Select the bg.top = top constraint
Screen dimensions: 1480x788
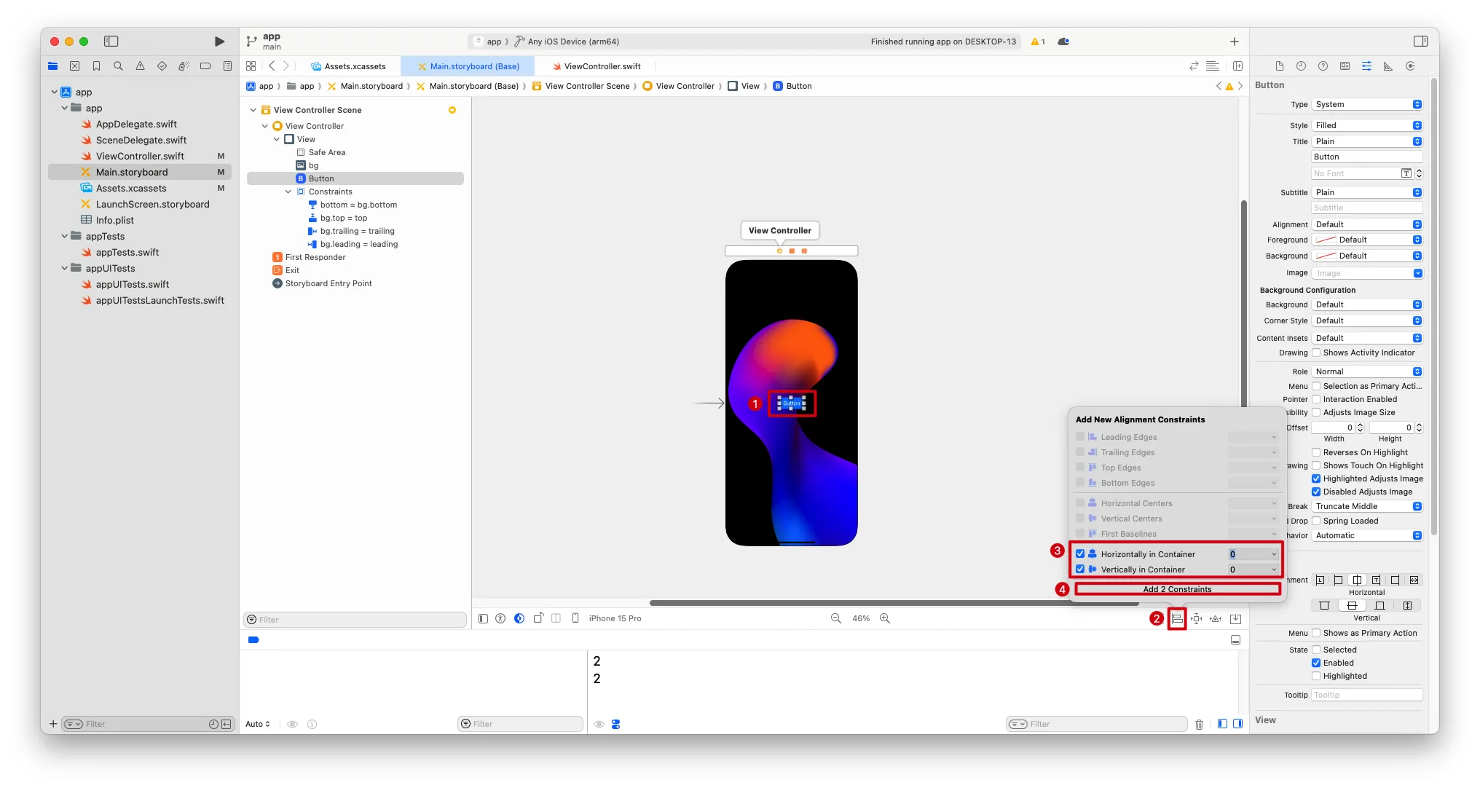click(343, 218)
